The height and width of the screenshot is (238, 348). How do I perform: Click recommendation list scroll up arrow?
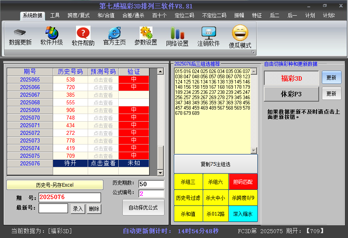(254, 71)
